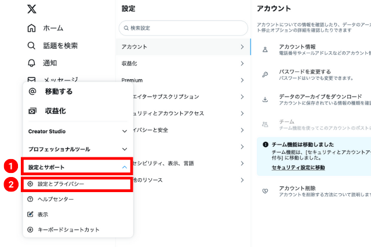Click the 検索設定 search field
The width and height of the screenshot is (371, 247).
point(183,28)
